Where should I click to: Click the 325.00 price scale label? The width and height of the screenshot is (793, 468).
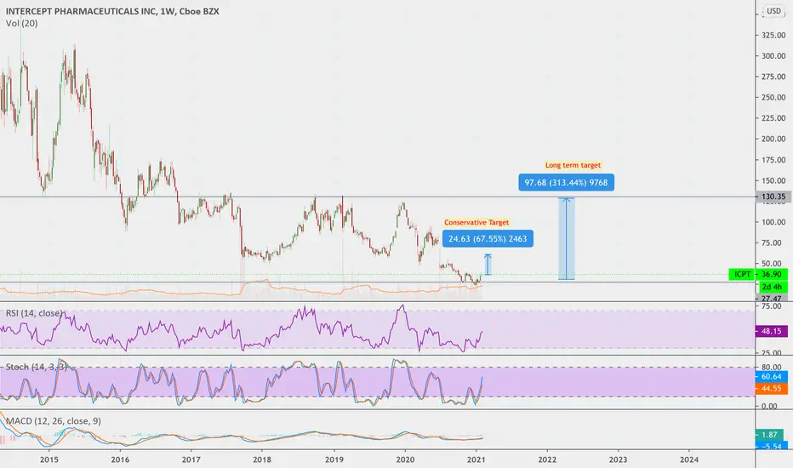click(x=773, y=36)
